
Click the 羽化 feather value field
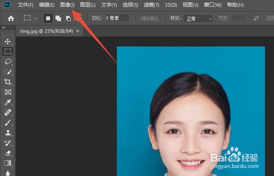[117, 18]
